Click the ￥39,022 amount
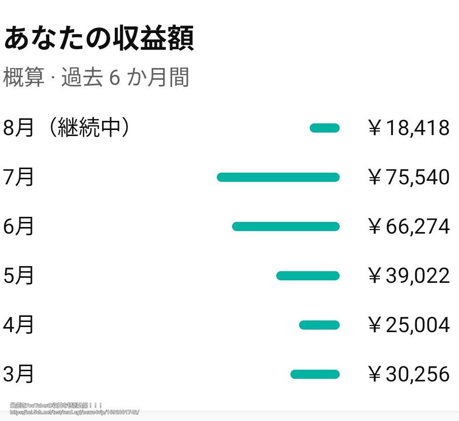This screenshot has width=459, height=421. 409,276
